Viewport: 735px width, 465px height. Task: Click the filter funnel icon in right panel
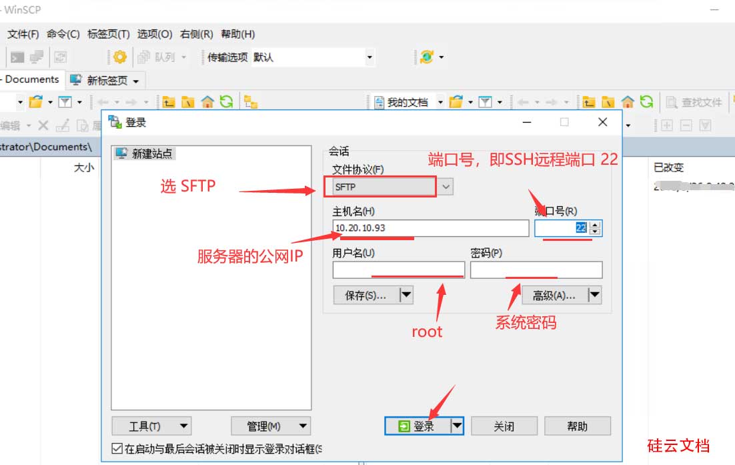pos(485,101)
